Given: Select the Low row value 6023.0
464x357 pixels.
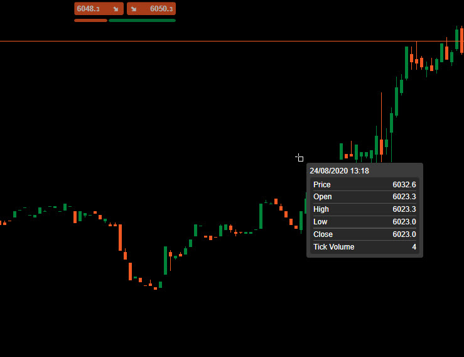Looking at the screenshot, I should coord(404,222).
